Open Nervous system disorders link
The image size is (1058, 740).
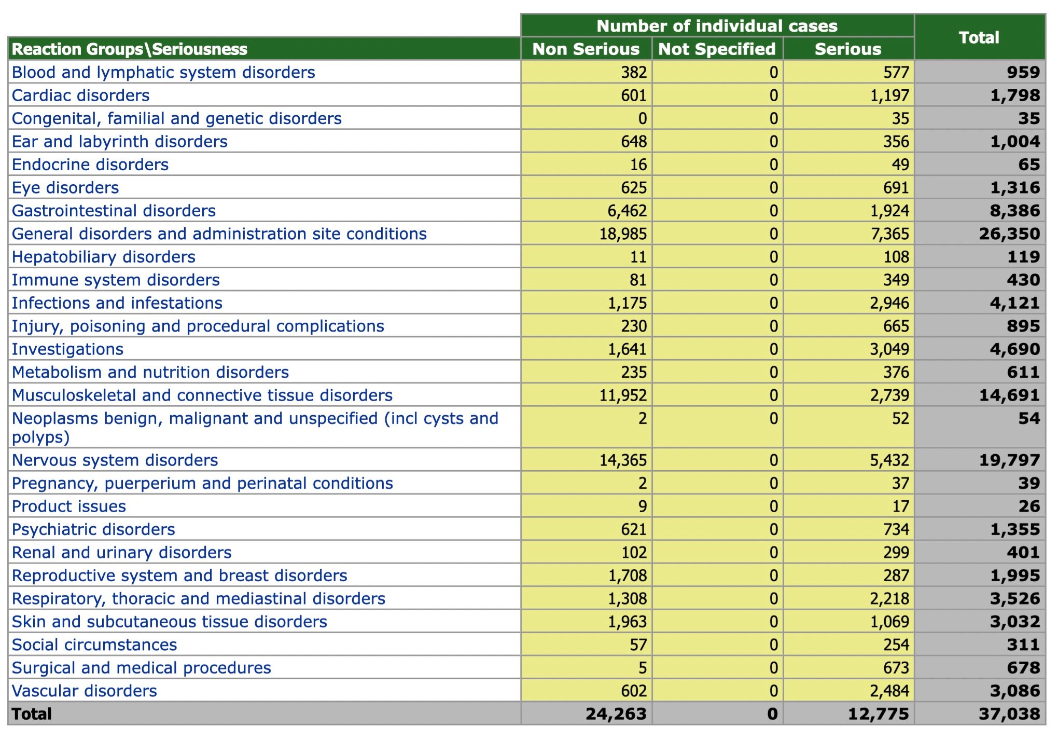115,460
